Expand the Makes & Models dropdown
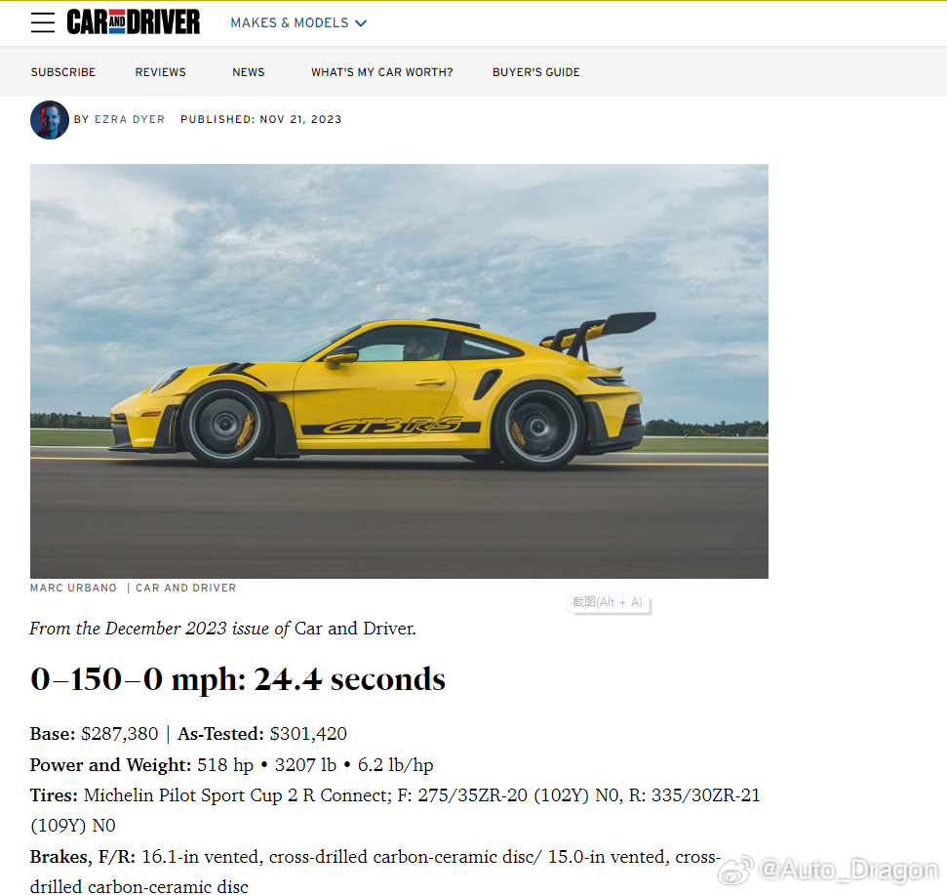This screenshot has height=895, width=947. (x=298, y=23)
